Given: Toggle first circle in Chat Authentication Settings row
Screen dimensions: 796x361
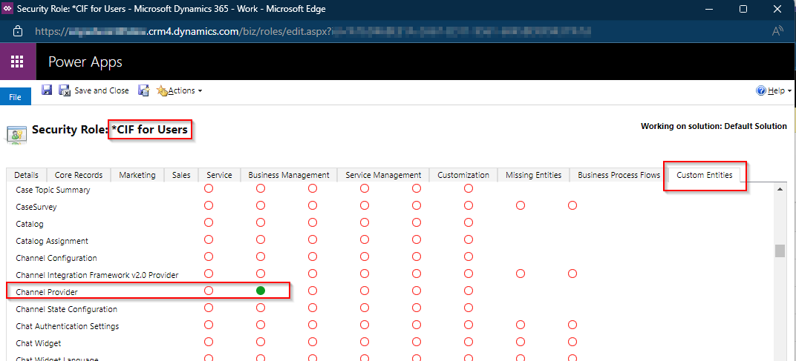Looking at the screenshot, I should click(208, 325).
